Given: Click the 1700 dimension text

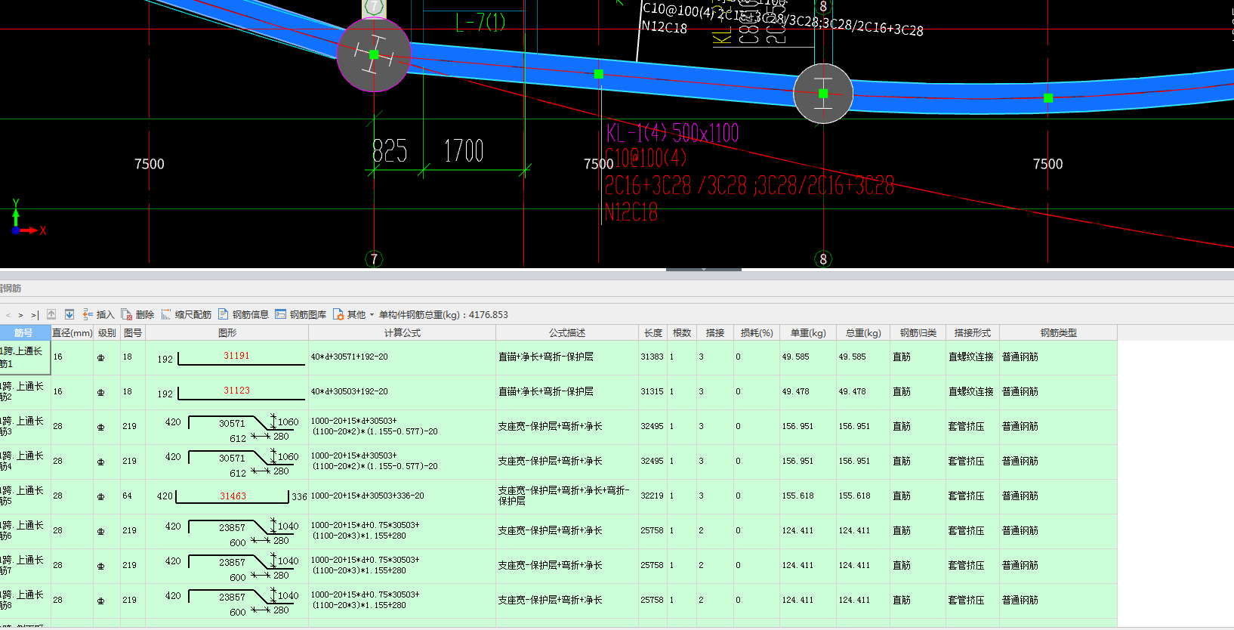Looking at the screenshot, I should tap(464, 151).
